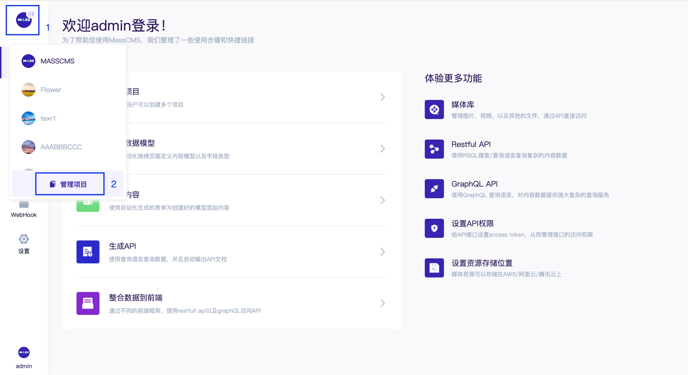Open the Restful API title link
The height and width of the screenshot is (375, 688).
click(471, 144)
